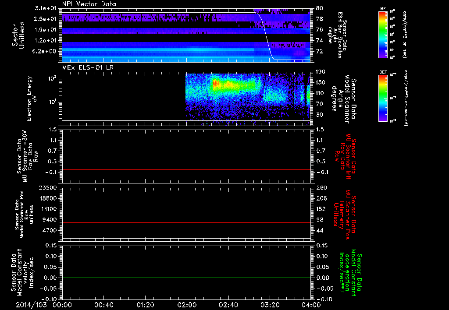Click the red 'MU Scanner Init Raw Data' title
The width and height of the screenshot is (449, 310).
(x=345, y=156)
